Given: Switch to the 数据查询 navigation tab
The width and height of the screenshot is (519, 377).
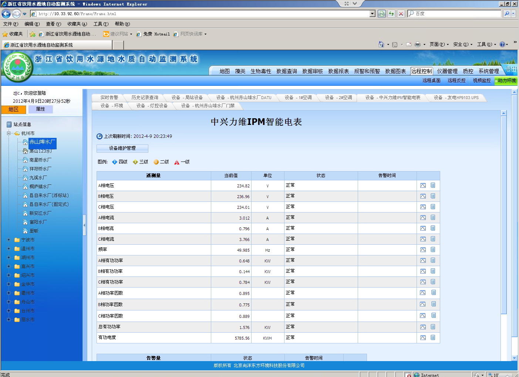Looking at the screenshot, I should click(x=287, y=71).
